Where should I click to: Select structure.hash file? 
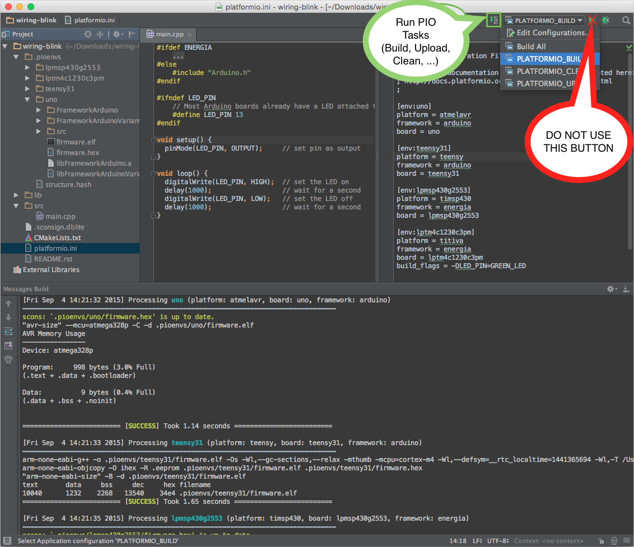[64, 184]
